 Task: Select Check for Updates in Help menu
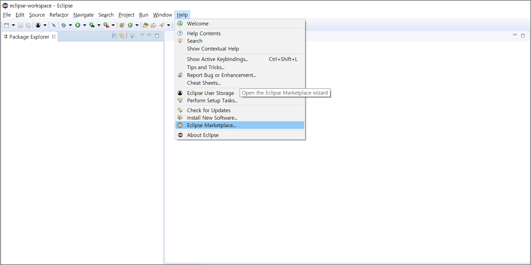click(x=240, y=110)
